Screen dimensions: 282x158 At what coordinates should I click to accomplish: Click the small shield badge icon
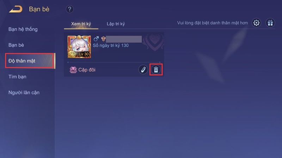pyautogui.click(x=103, y=39)
